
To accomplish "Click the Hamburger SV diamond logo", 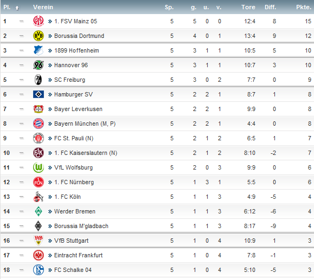I will (39, 94).
